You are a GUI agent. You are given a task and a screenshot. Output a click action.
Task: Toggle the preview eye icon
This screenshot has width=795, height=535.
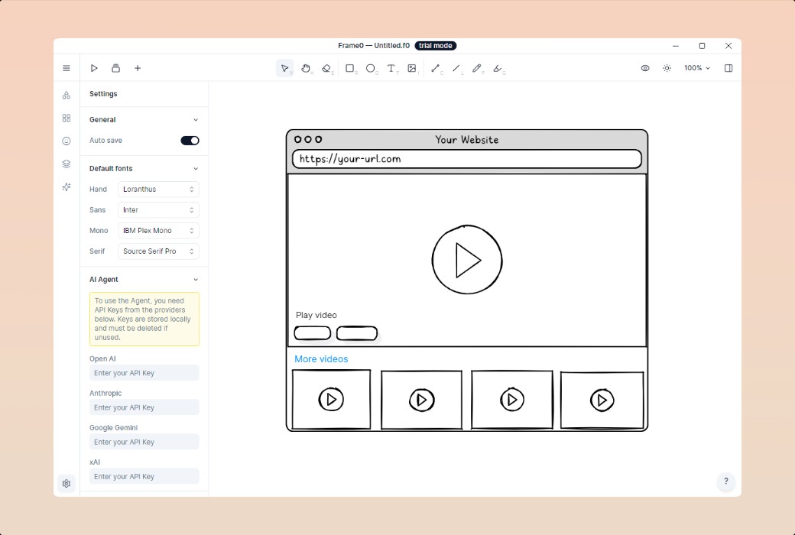645,68
